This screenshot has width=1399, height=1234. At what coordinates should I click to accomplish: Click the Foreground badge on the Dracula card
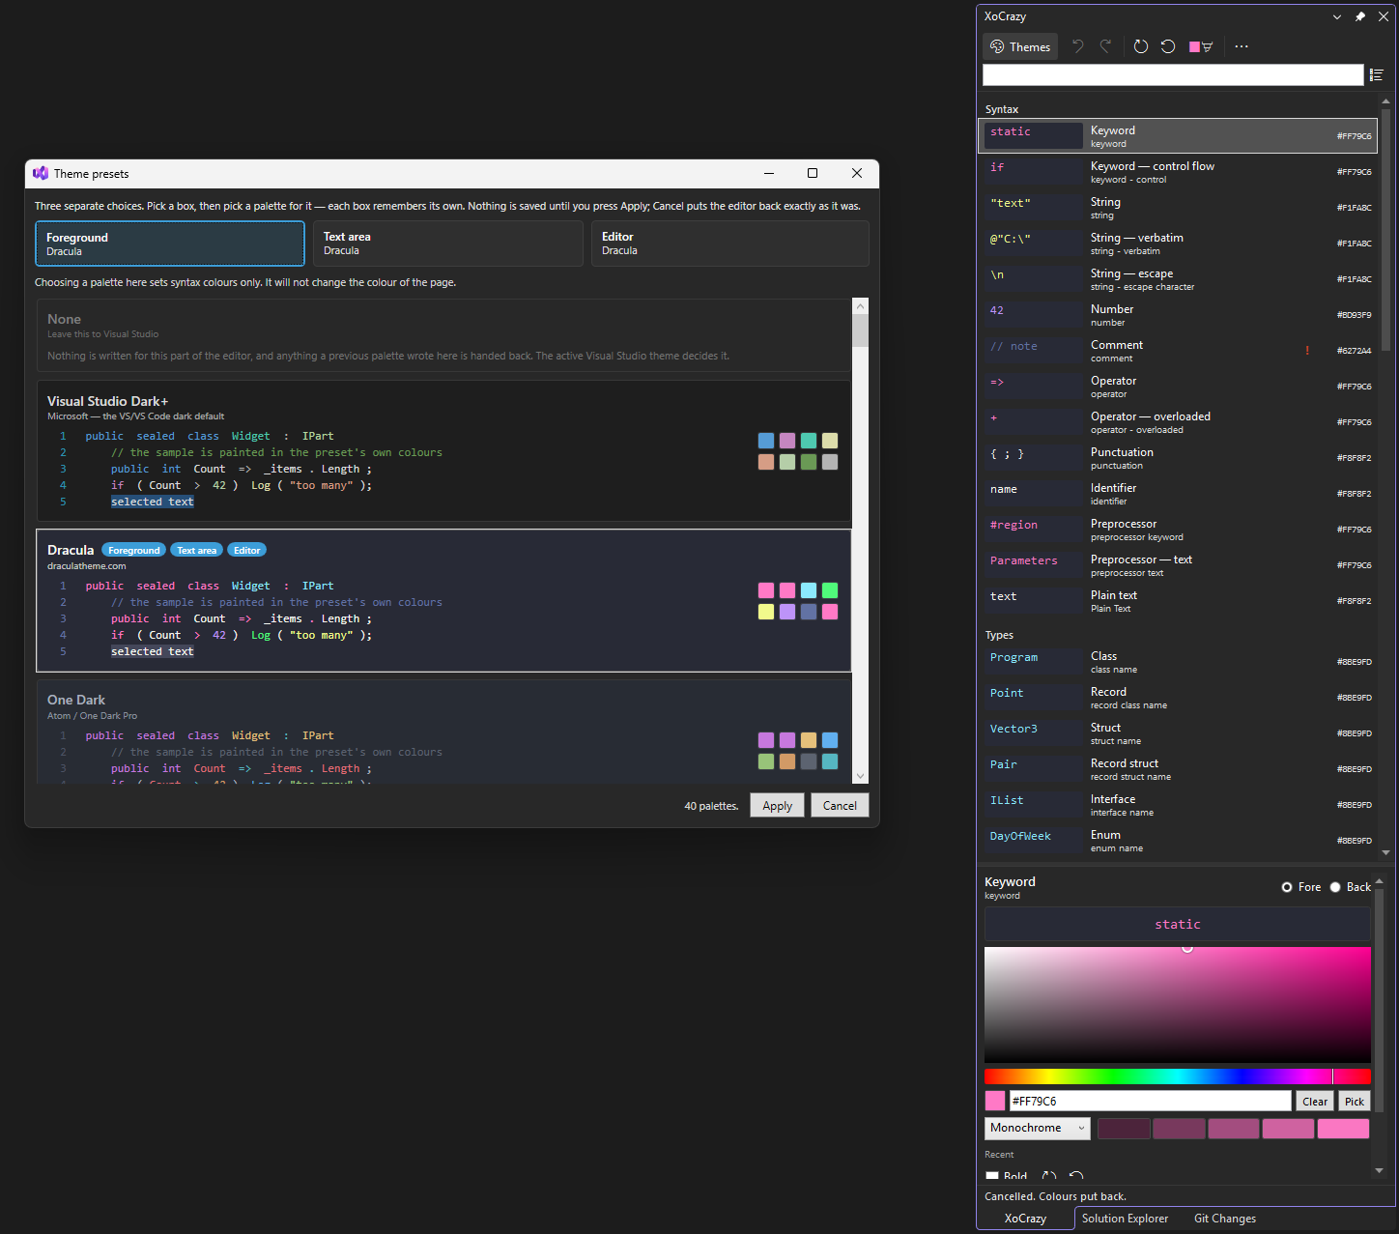pyautogui.click(x=134, y=550)
